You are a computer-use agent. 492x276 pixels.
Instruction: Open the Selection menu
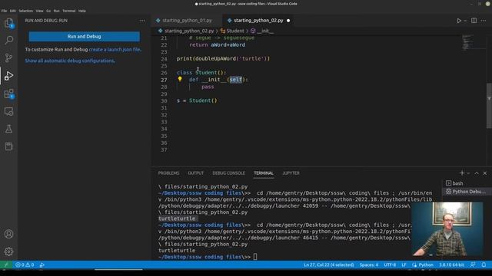25,11
